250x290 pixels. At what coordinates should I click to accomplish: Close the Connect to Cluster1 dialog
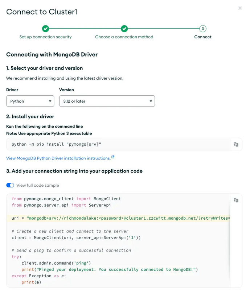pos(240,8)
